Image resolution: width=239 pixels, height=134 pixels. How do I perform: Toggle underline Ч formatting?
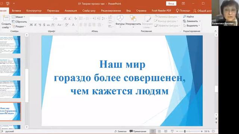click(40, 25)
